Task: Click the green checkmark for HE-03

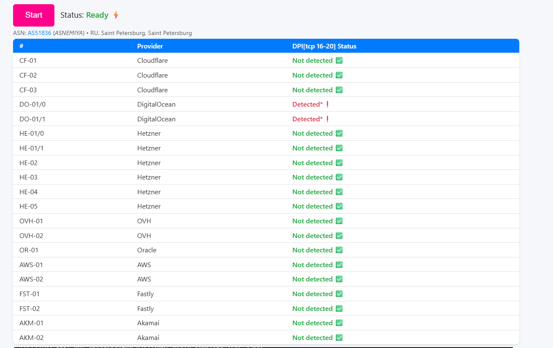Action: (x=339, y=177)
